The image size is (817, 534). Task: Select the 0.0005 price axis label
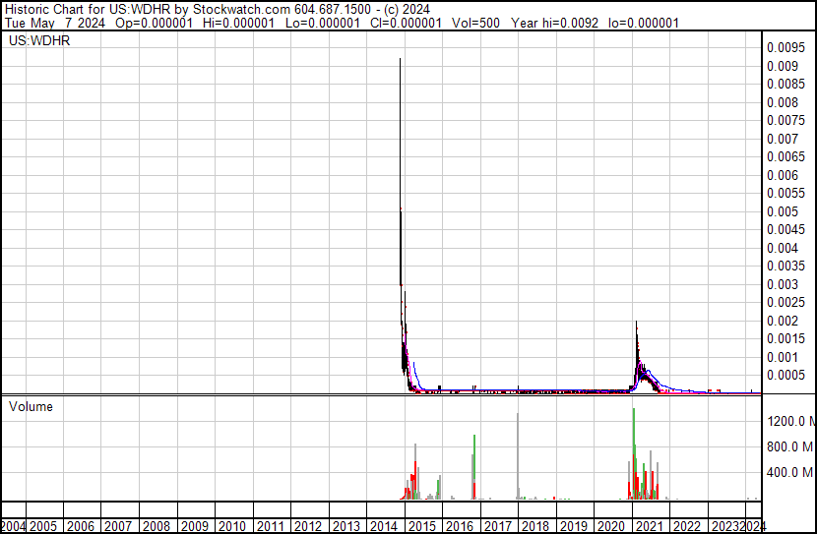(786, 376)
